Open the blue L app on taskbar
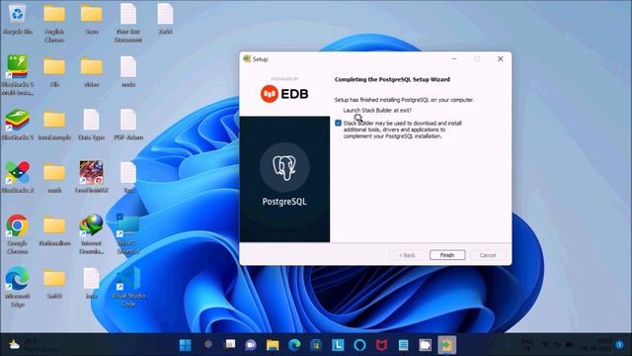 point(338,345)
